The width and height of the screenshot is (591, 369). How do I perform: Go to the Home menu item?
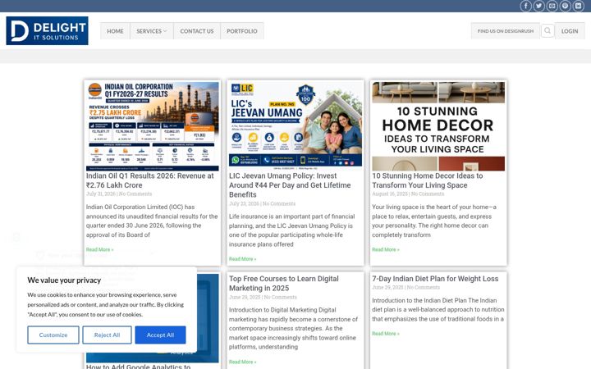coord(115,31)
